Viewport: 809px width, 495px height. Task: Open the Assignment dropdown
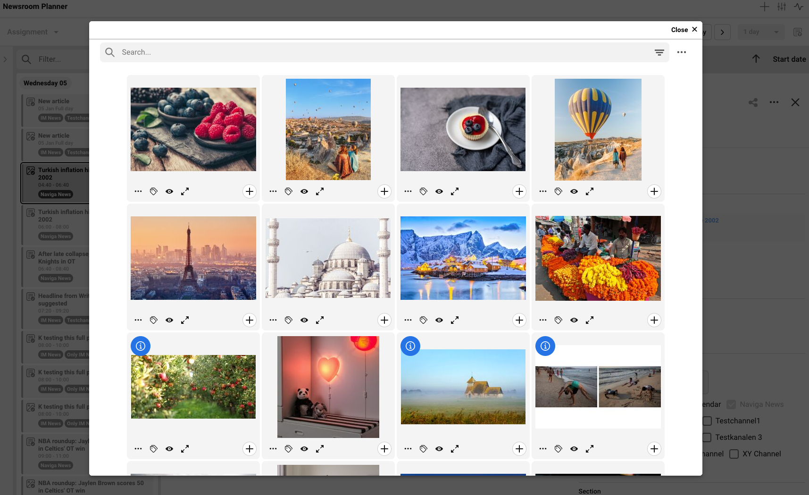(33, 32)
